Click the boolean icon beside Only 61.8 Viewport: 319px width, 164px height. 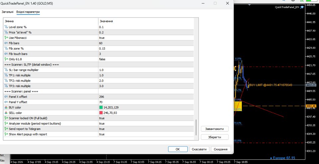(6, 59)
